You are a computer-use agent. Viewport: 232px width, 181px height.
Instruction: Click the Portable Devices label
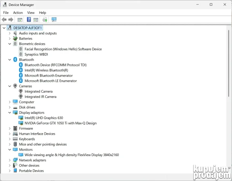pyautogui.click(x=31, y=171)
